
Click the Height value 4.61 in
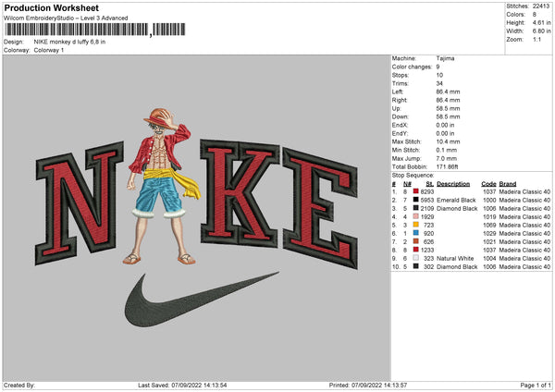point(541,22)
